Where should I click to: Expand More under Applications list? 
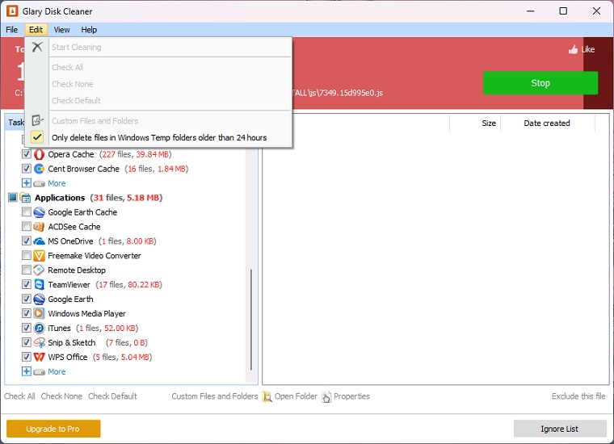point(26,371)
